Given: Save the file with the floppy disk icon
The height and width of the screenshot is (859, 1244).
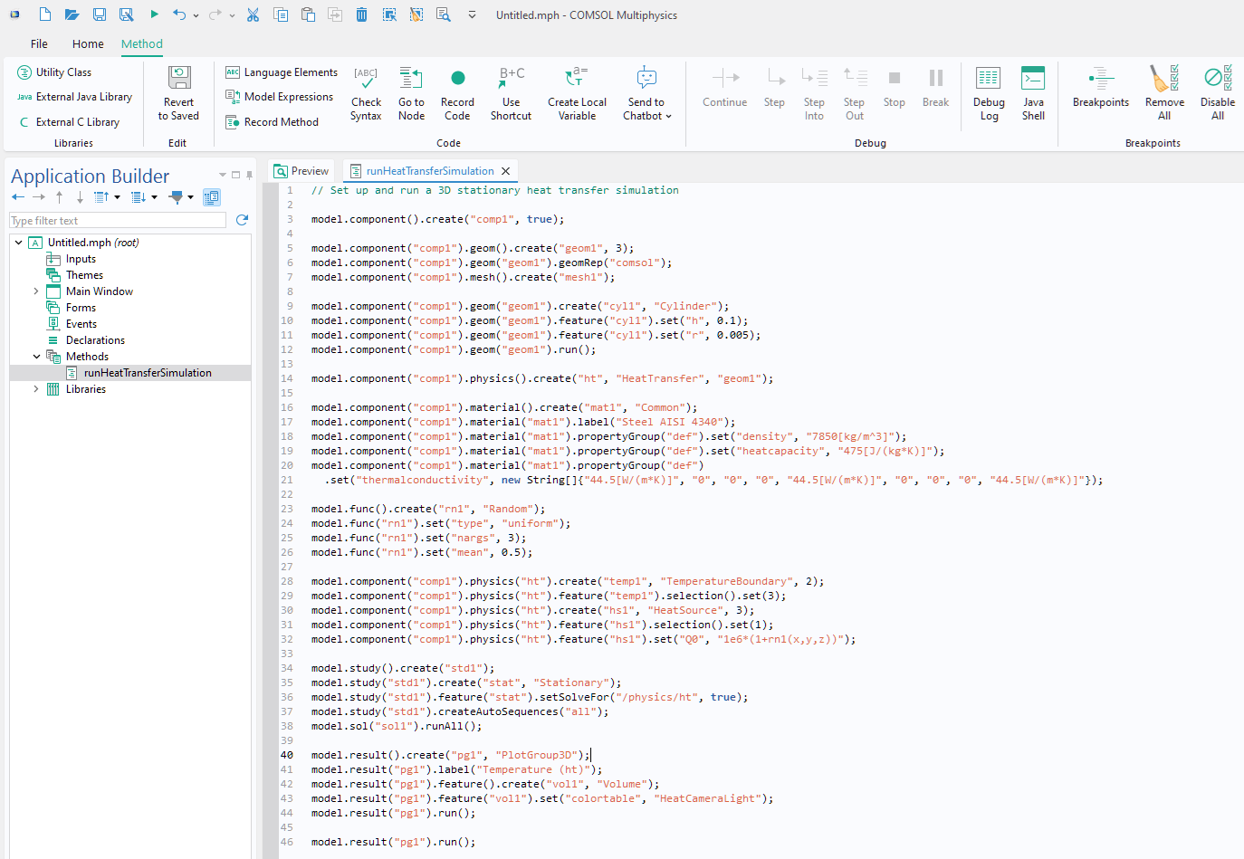Looking at the screenshot, I should pos(100,14).
